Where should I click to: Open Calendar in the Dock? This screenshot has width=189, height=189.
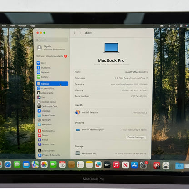[62, 164]
